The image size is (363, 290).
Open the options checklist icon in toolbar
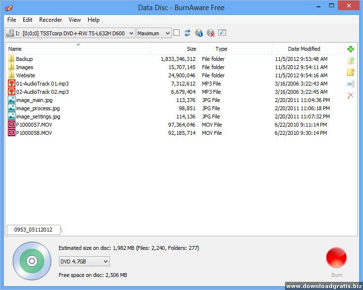tap(222, 33)
